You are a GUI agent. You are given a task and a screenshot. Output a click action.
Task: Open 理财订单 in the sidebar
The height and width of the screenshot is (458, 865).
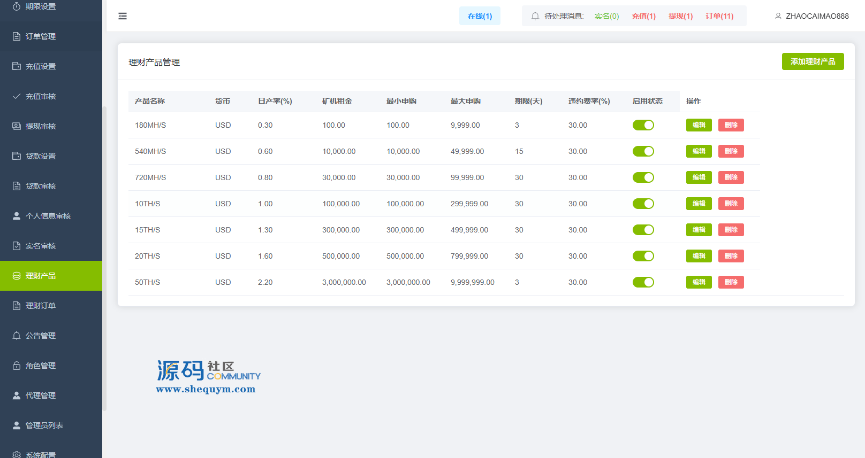point(41,306)
